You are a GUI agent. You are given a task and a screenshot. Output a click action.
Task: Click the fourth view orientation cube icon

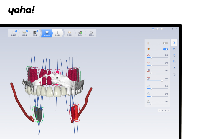pyautogui.click(x=174, y=62)
